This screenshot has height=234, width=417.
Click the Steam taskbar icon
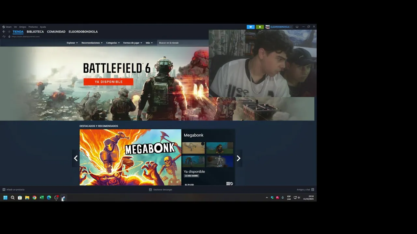pyautogui.click(x=63, y=198)
